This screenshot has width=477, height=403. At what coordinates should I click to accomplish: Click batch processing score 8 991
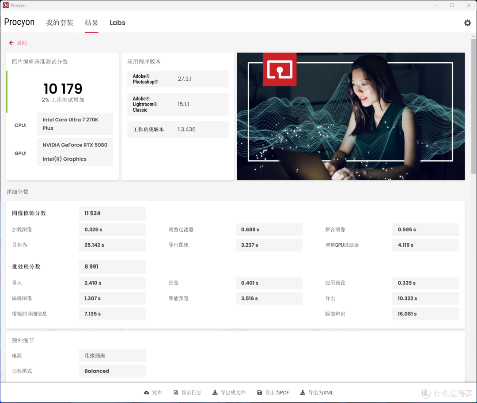tap(112, 267)
